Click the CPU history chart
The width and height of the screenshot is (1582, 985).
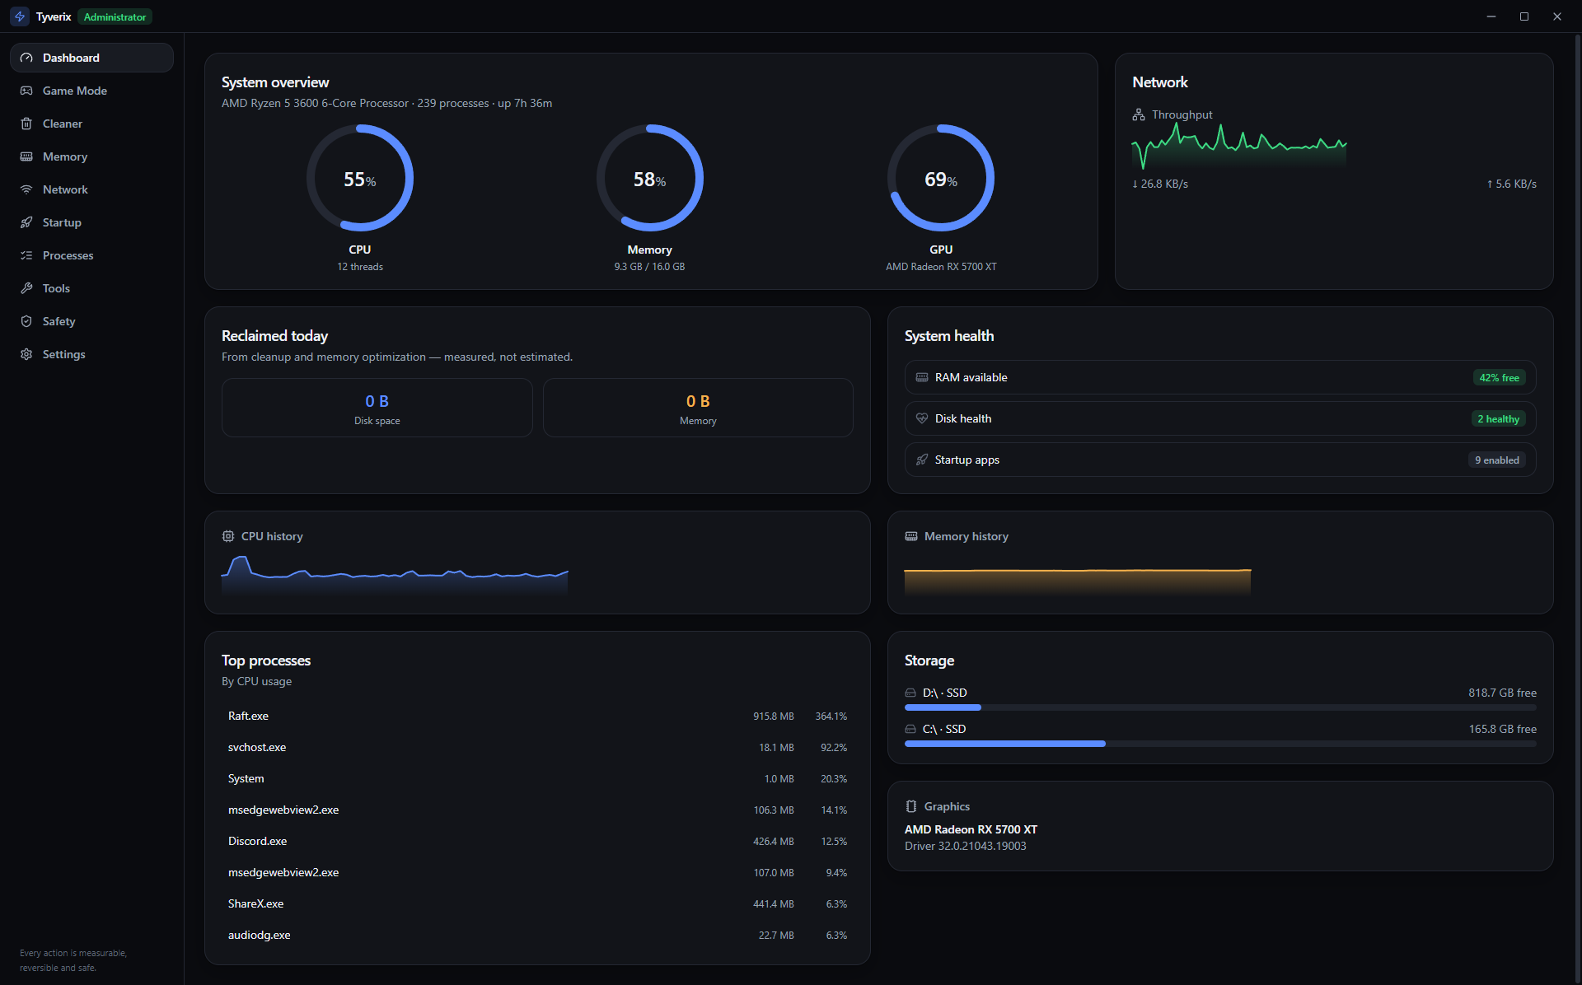click(395, 575)
